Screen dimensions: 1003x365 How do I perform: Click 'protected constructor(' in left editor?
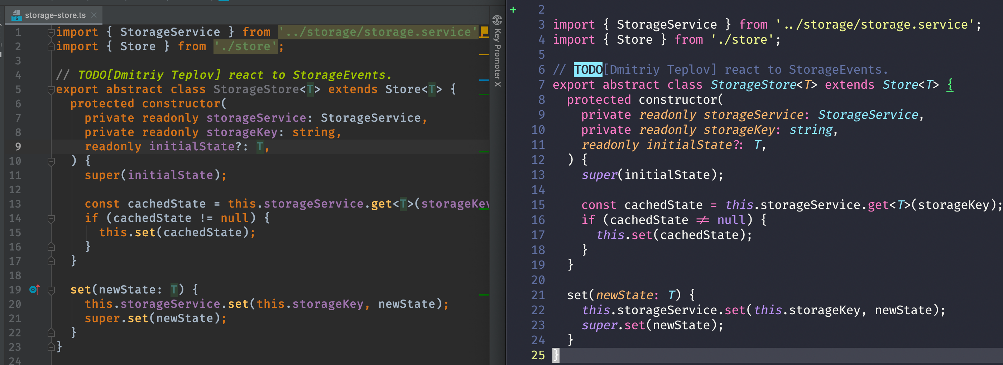pyautogui.click(x=148, y=103)
